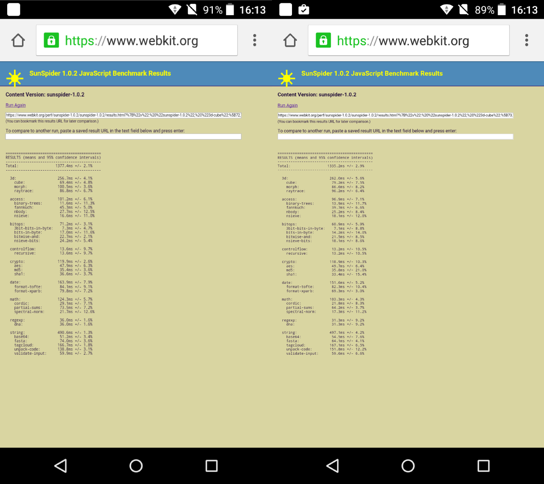Click the empty compare URL field on right page

pos(395,137)
